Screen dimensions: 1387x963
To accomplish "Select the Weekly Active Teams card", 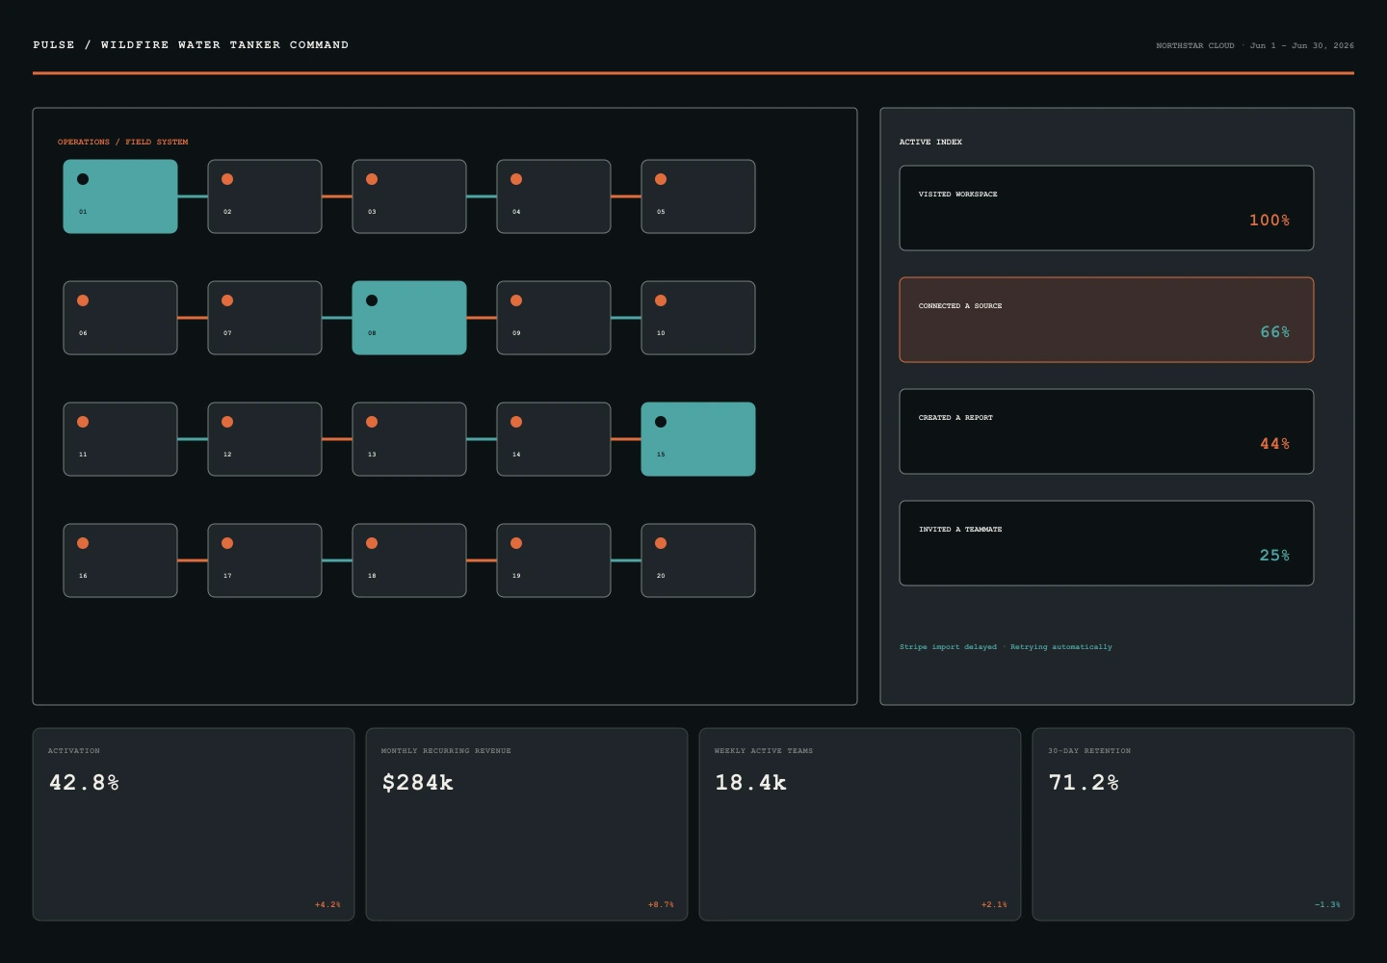I will 860,824.
